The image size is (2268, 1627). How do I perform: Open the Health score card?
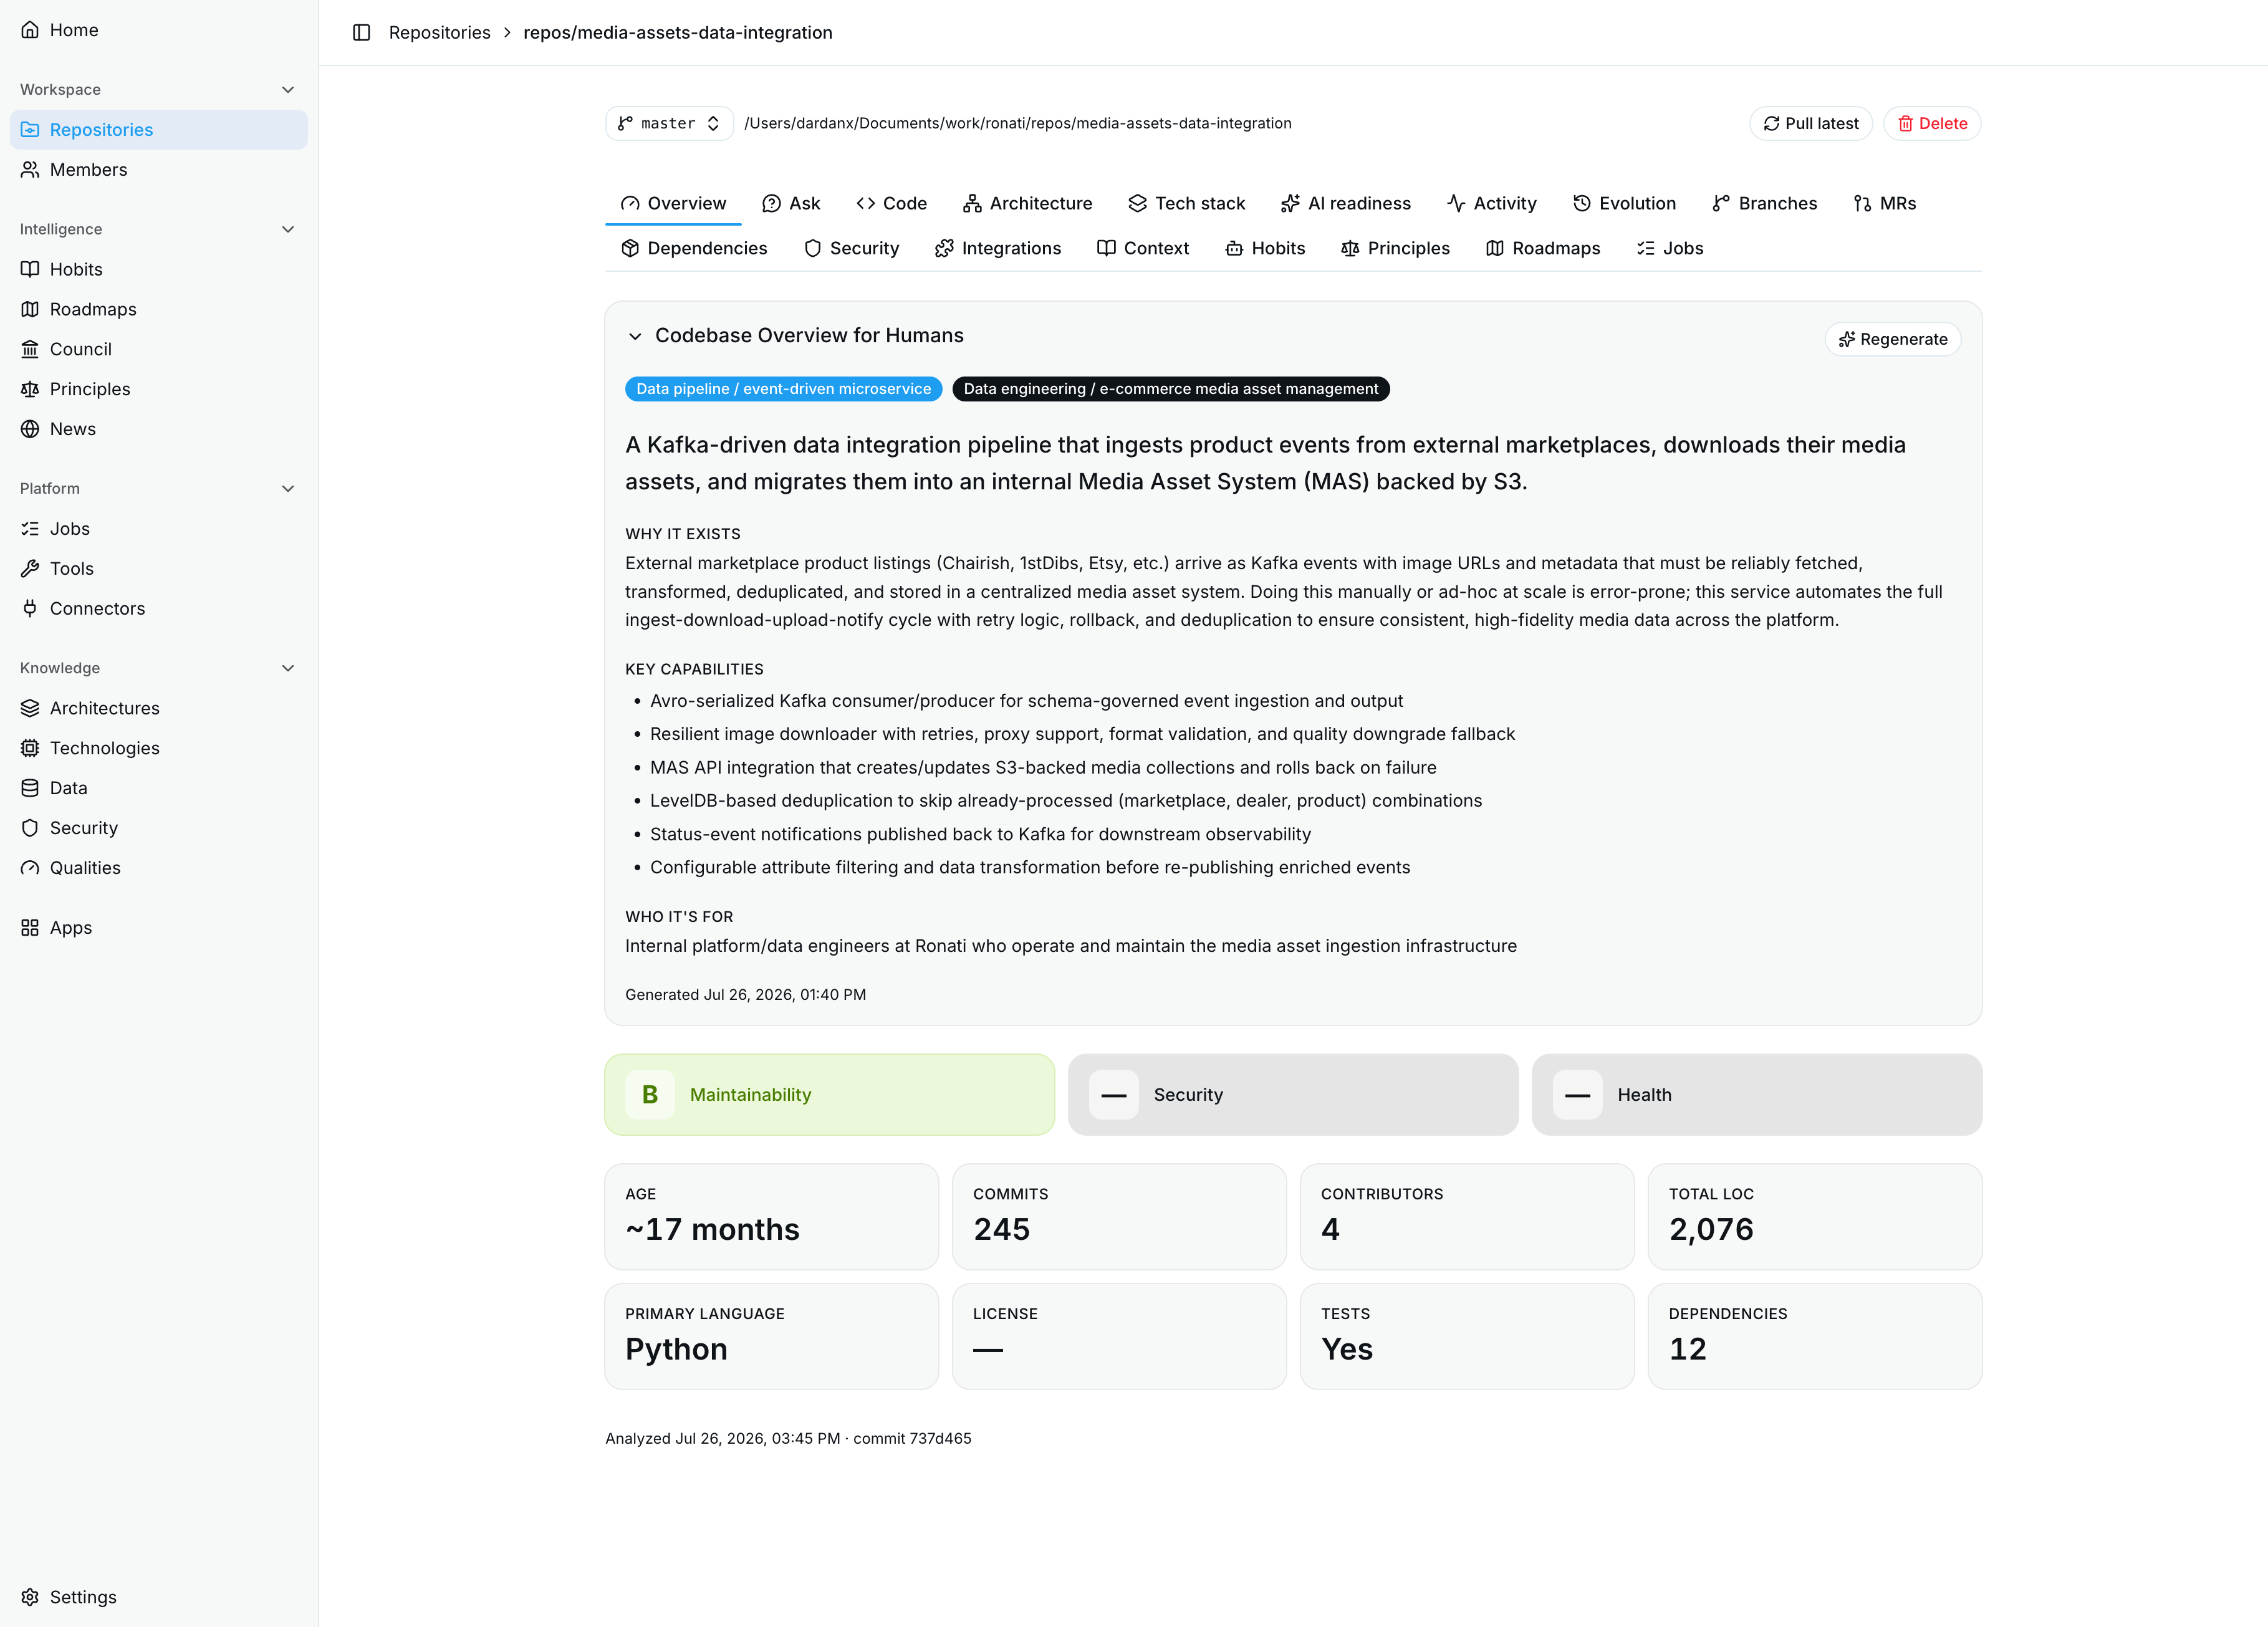pyautogui.click(x=1757, y=1094)
